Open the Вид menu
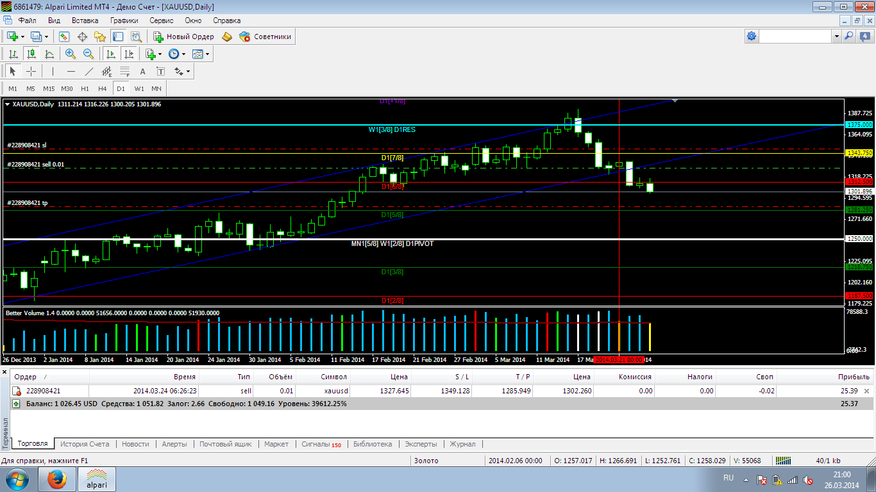This screenshot has height=492, width=876. (x=54, y=20)
